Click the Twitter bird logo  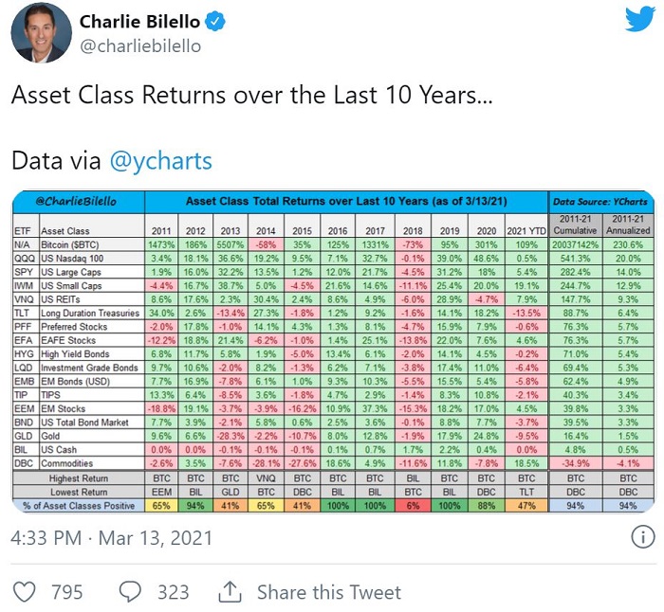637,19
